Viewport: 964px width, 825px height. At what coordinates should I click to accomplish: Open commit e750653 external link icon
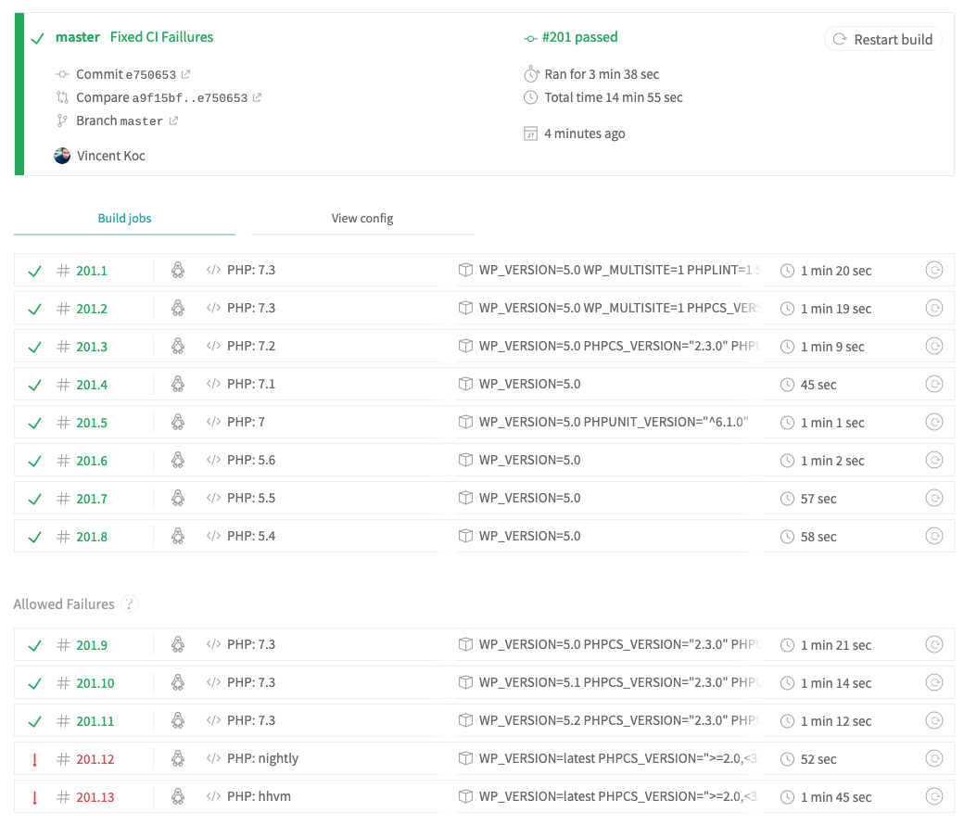185,74
